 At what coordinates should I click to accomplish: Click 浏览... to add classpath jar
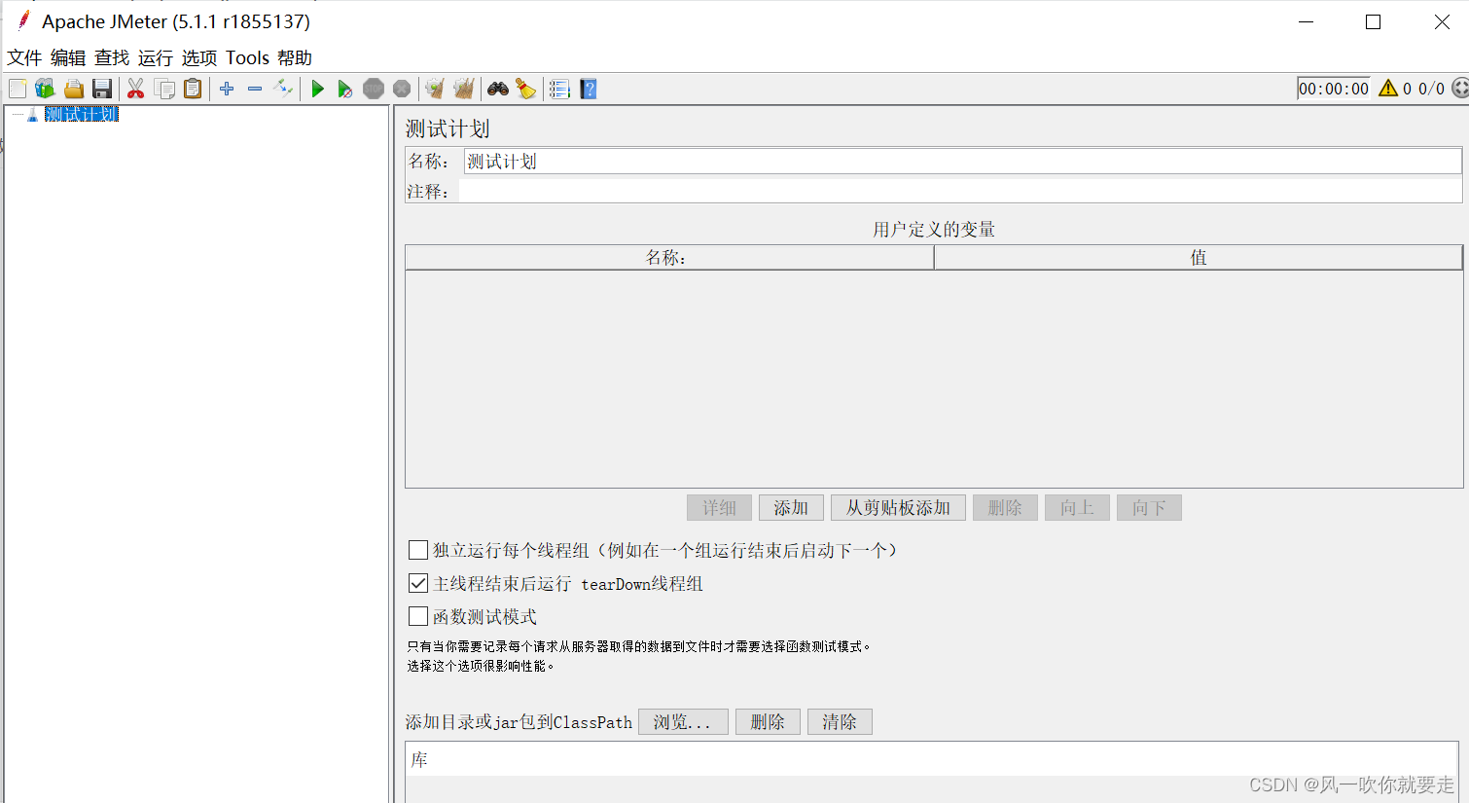click(683, 721)
